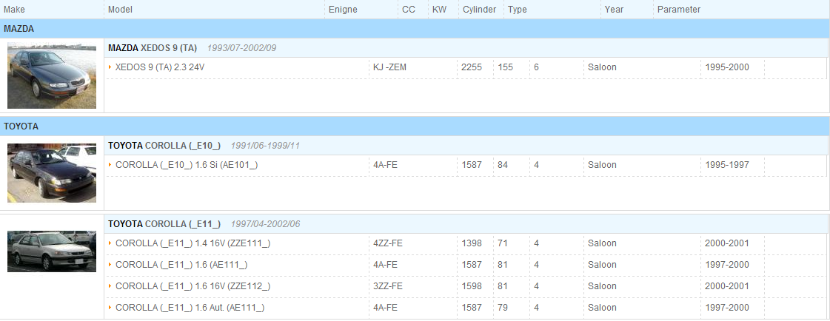Select year 1997-2000 in Corolla 1.6 Aut. row
This screenshot has height=321, width=830.
(727, 307)
